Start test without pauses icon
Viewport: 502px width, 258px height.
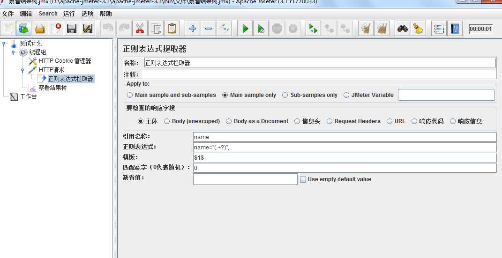tap(261, 29)
